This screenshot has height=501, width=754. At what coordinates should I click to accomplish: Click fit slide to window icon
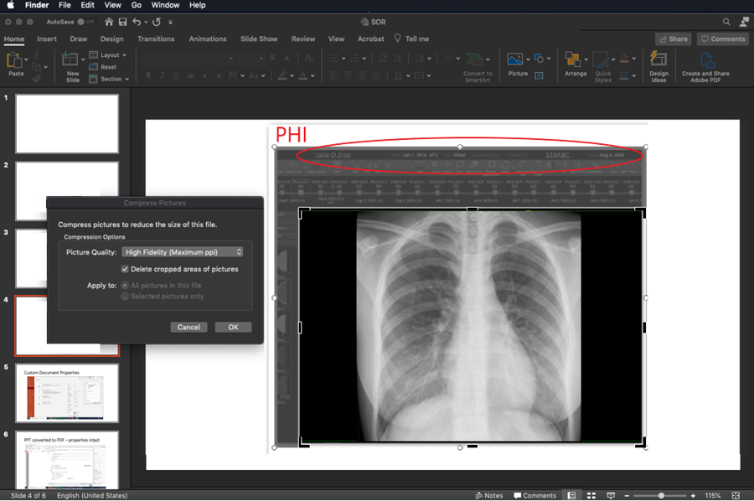pyautogui.click(x=736, y=495)
